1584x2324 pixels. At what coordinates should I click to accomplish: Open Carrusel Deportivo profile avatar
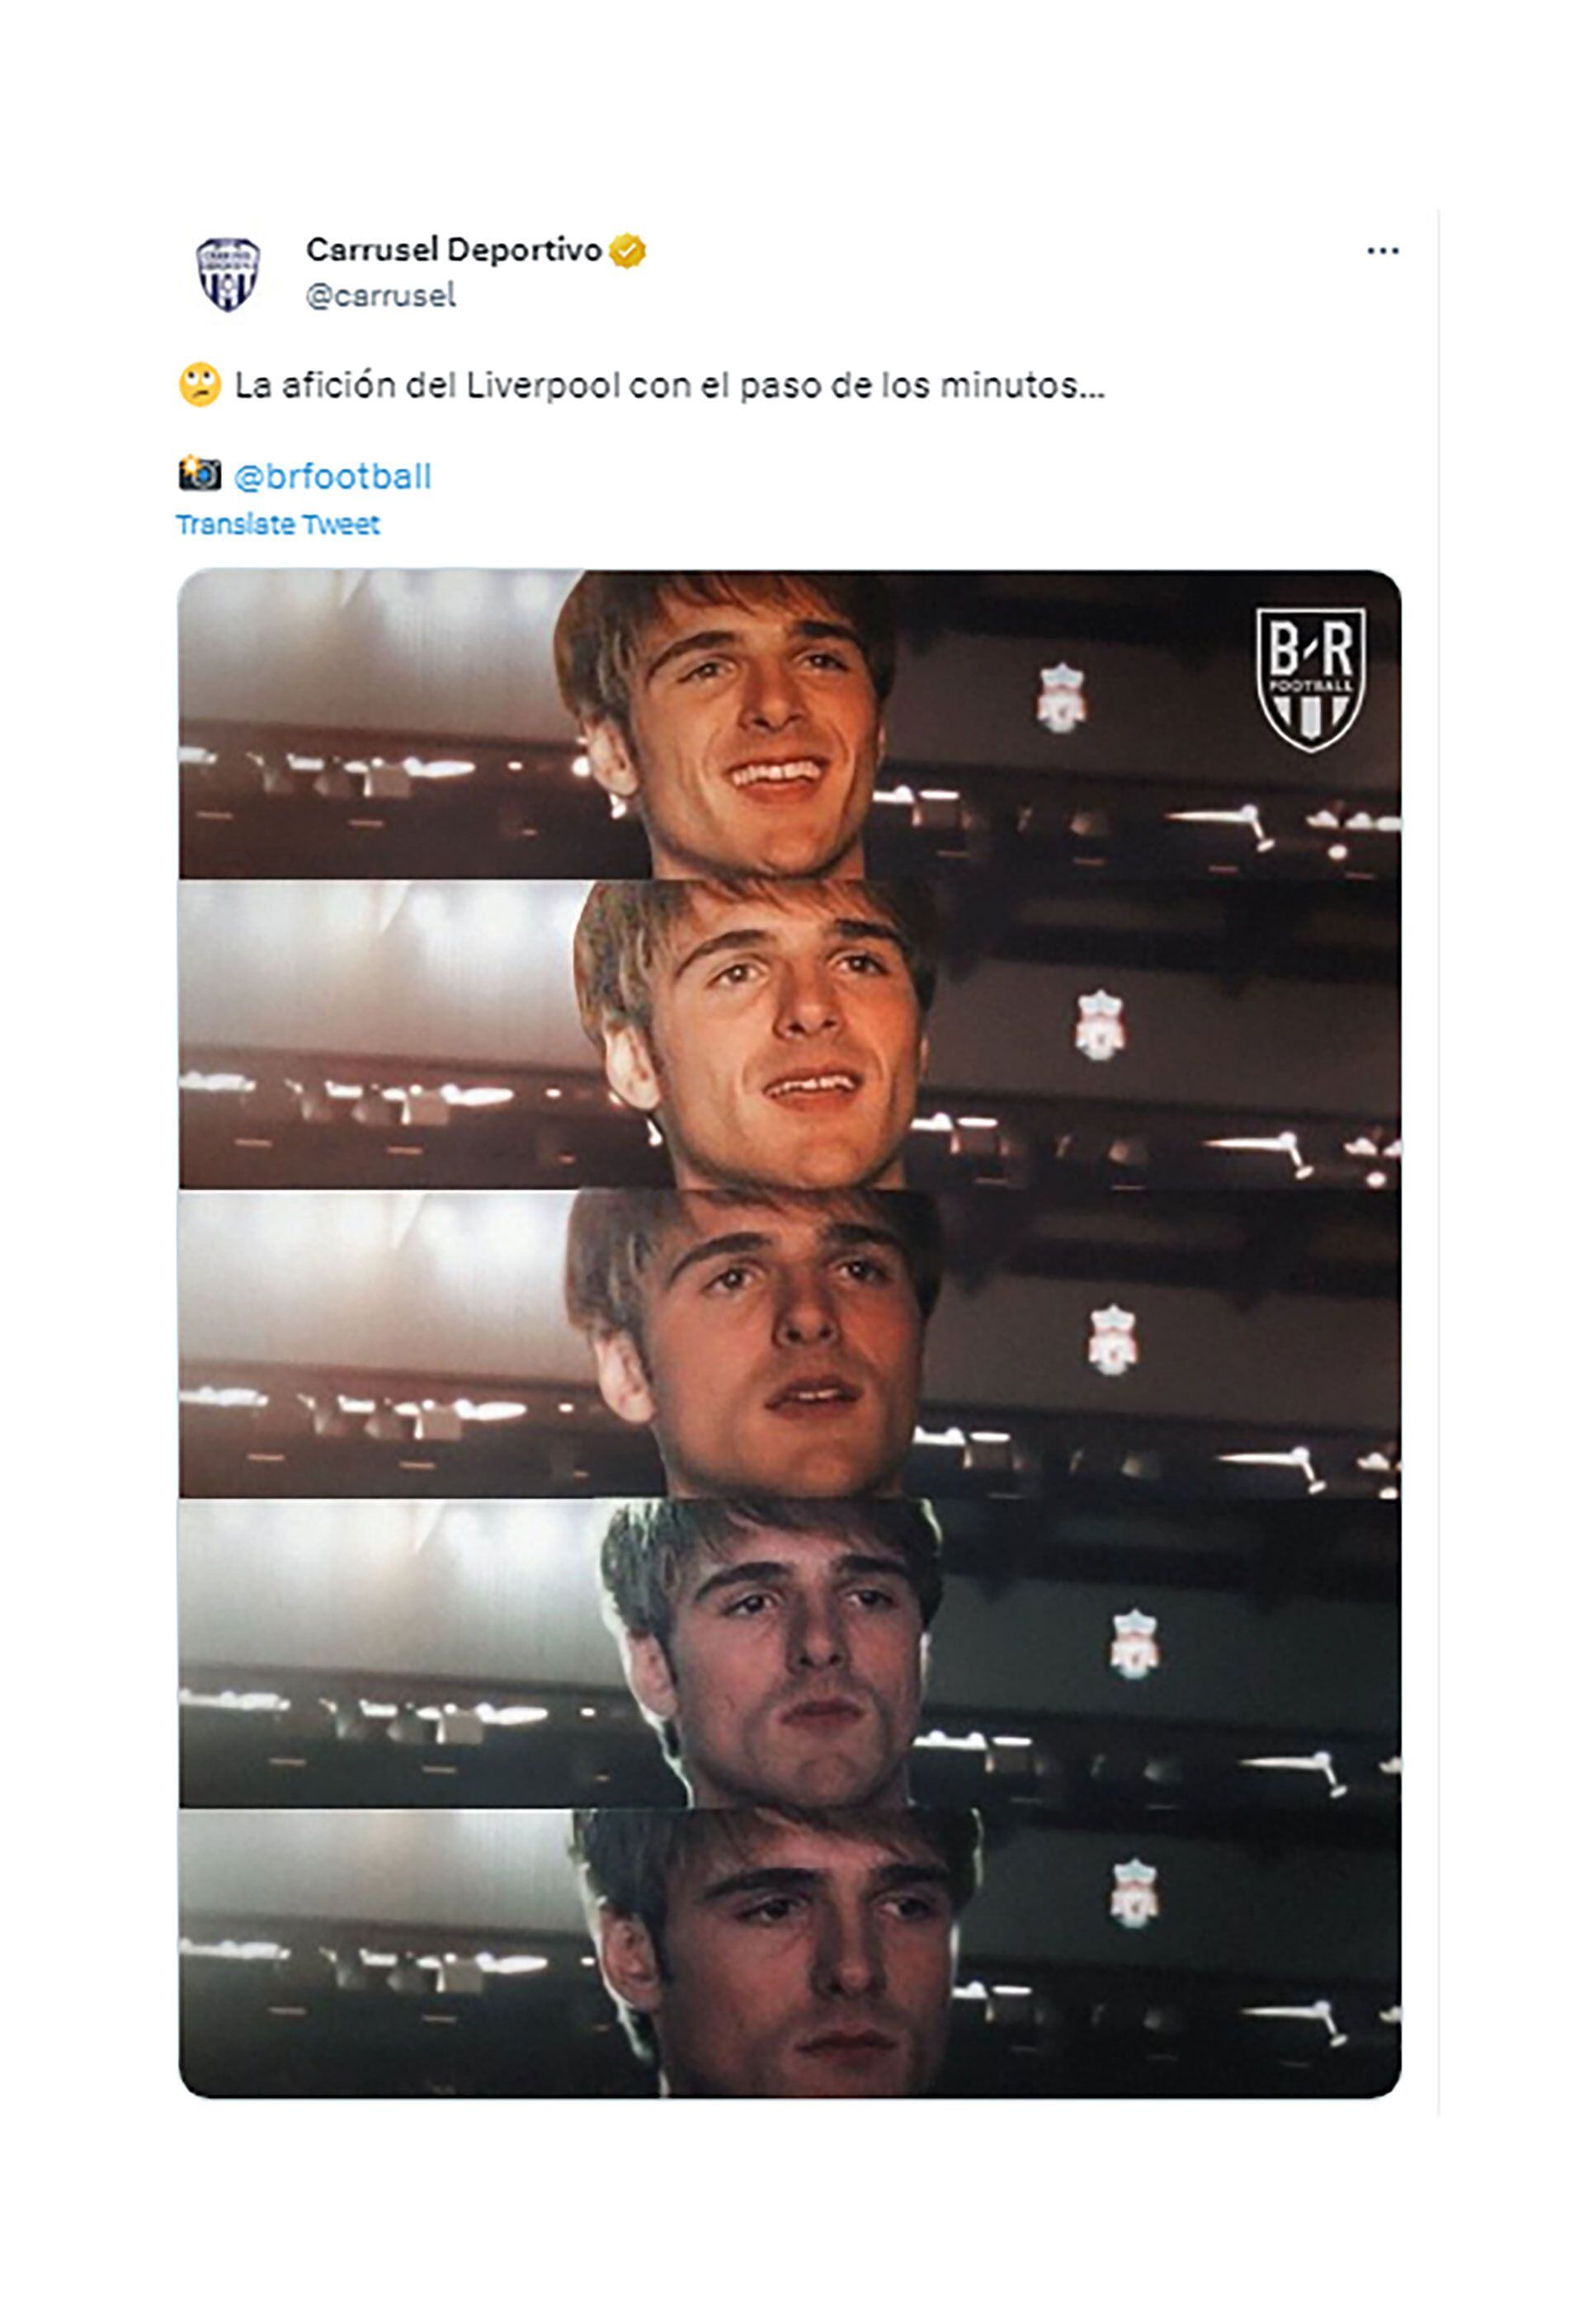[x=228, y=273]
